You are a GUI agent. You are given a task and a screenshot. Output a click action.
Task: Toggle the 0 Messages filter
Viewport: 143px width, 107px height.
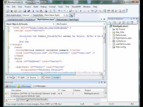tap(39, 86)
